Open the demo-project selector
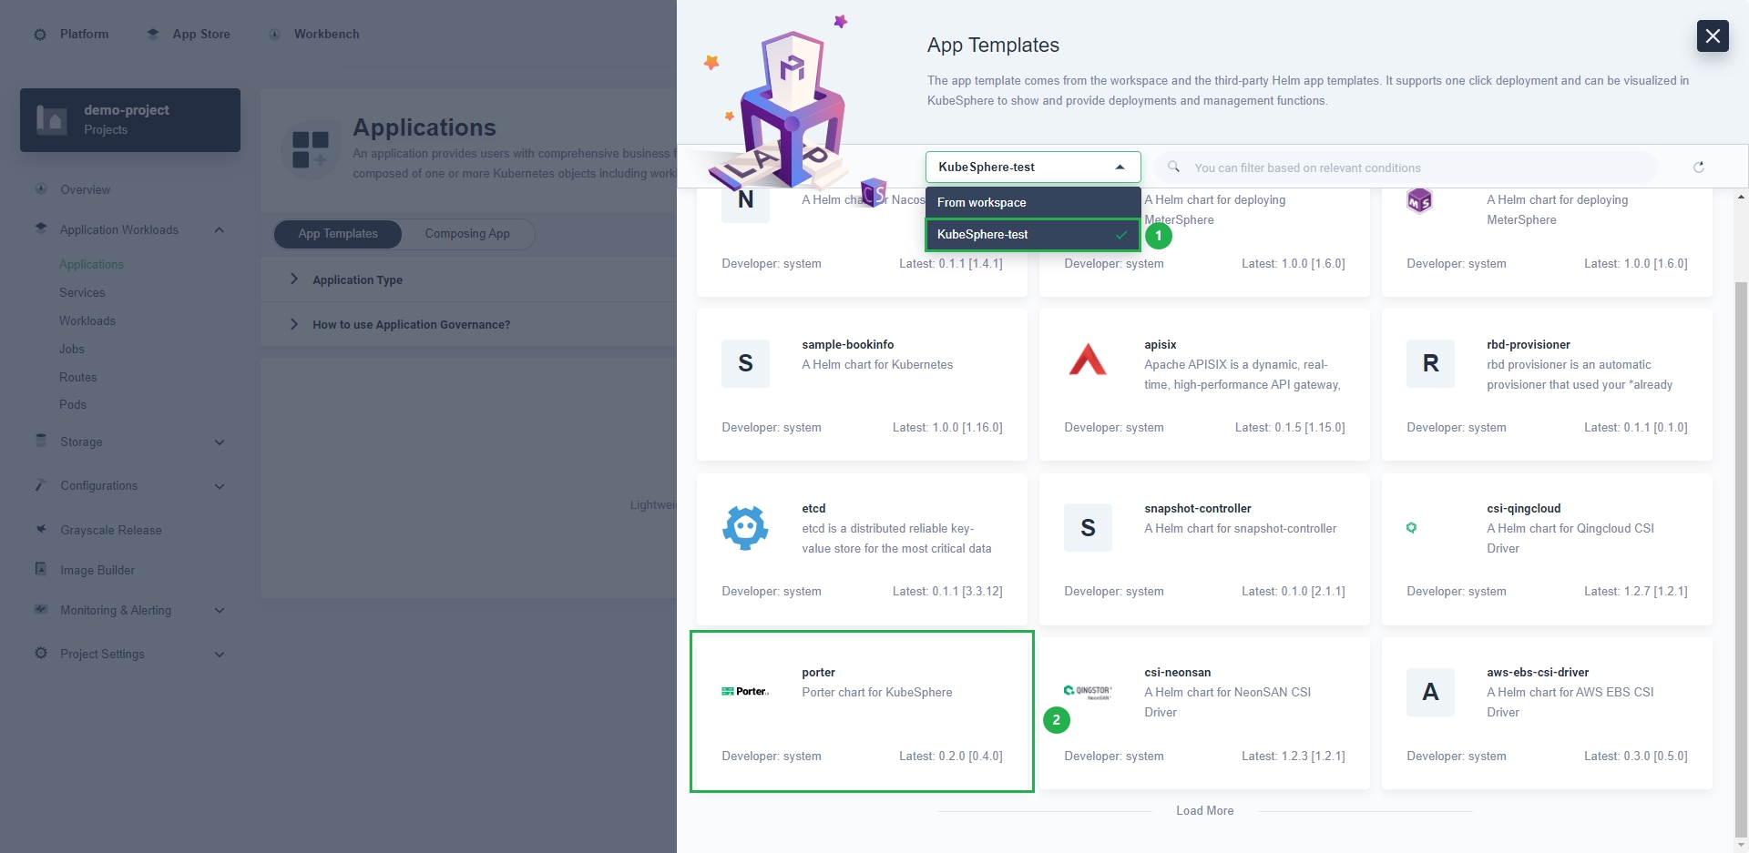 click(x=130, y=120)
